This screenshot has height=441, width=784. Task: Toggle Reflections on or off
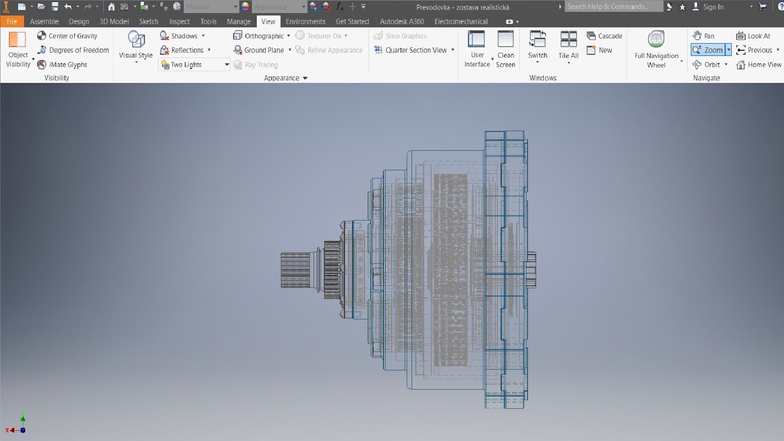(x=182, y=50)
